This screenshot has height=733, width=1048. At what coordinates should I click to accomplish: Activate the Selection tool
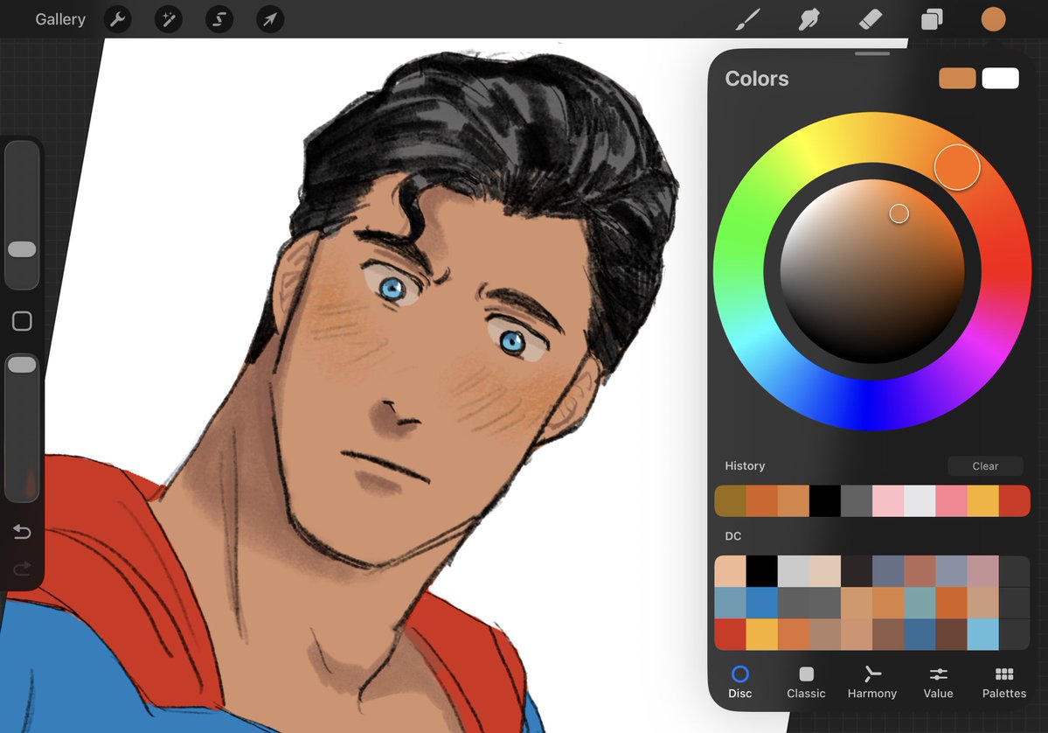click(x=219, y=19)
